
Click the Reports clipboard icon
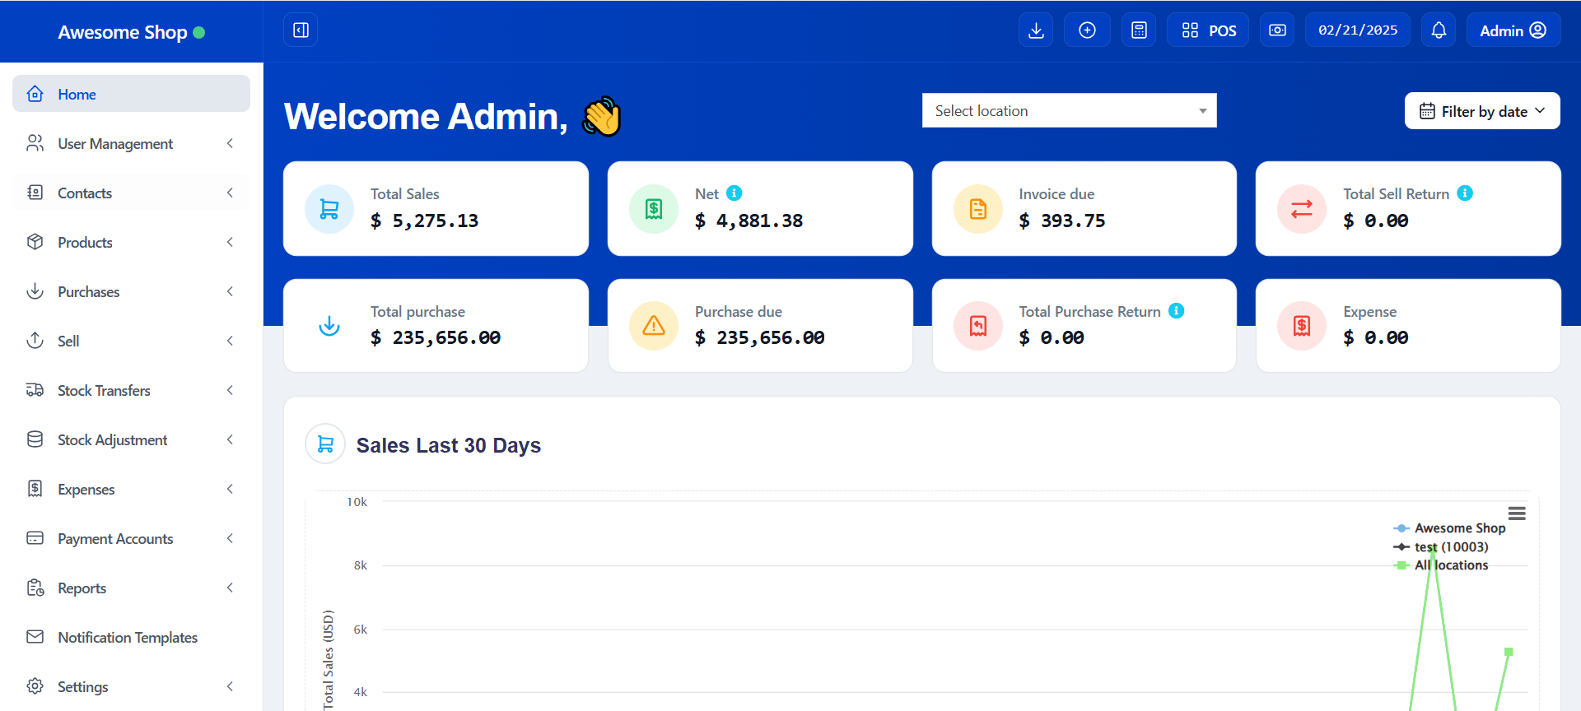pos(35,588)
